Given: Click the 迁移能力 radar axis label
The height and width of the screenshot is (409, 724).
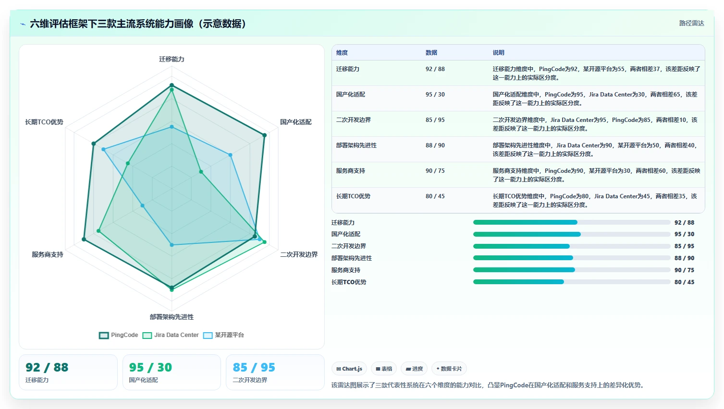Looking at the screenshot, I should (172, 59).
